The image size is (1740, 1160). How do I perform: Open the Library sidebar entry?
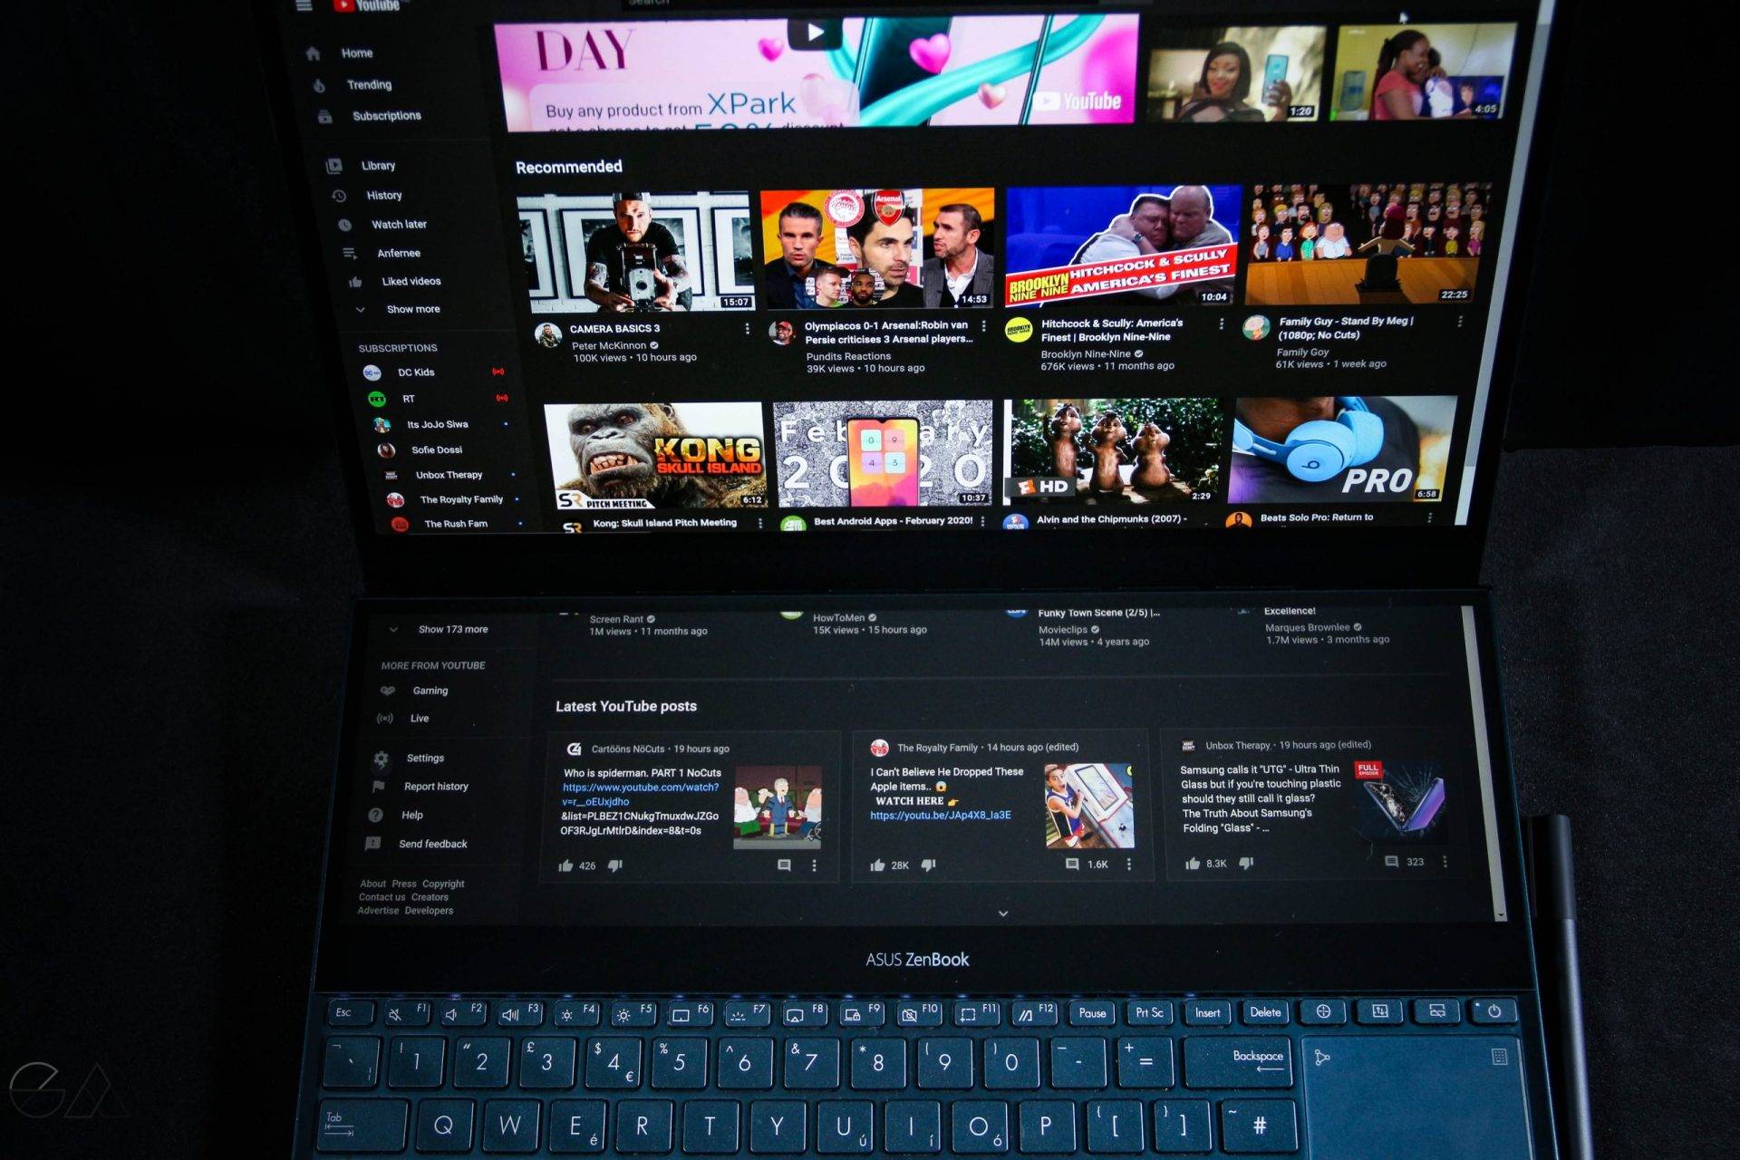click(x=361, y=166)
